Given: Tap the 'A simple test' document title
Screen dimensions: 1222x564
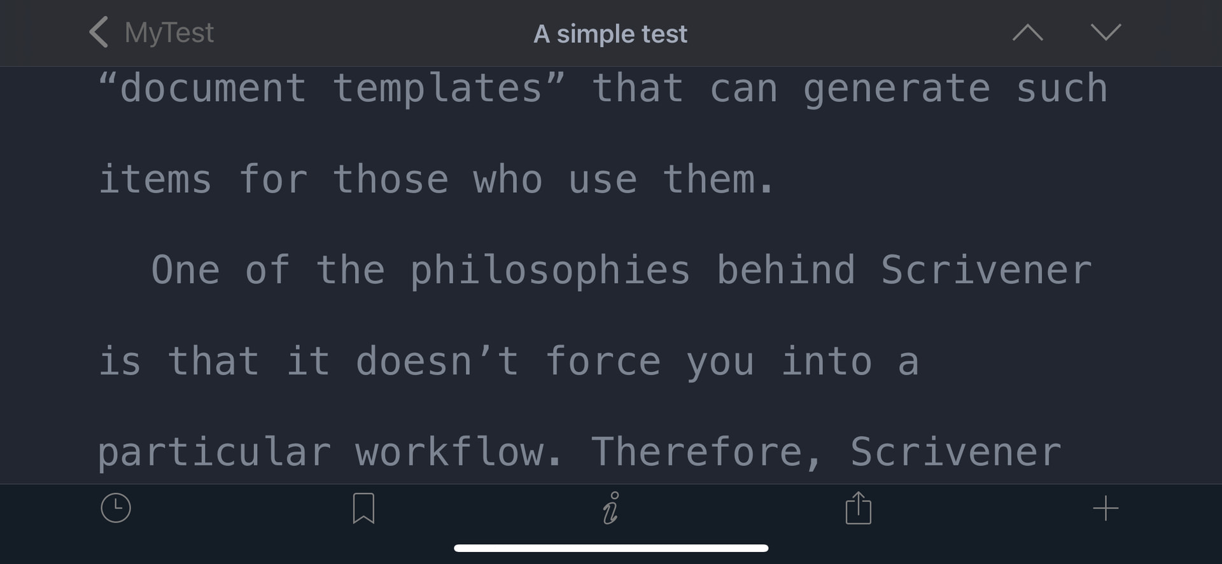Looking at the screenshot, I should click(610, 34).
